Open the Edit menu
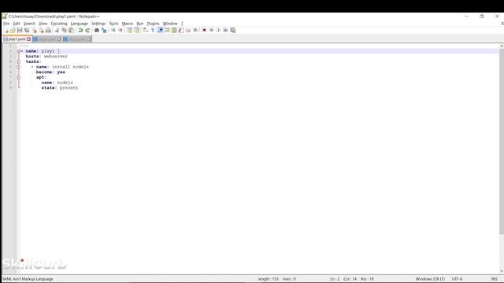Image resolution: width=504 pixels, height=283 pixels. 17,24
